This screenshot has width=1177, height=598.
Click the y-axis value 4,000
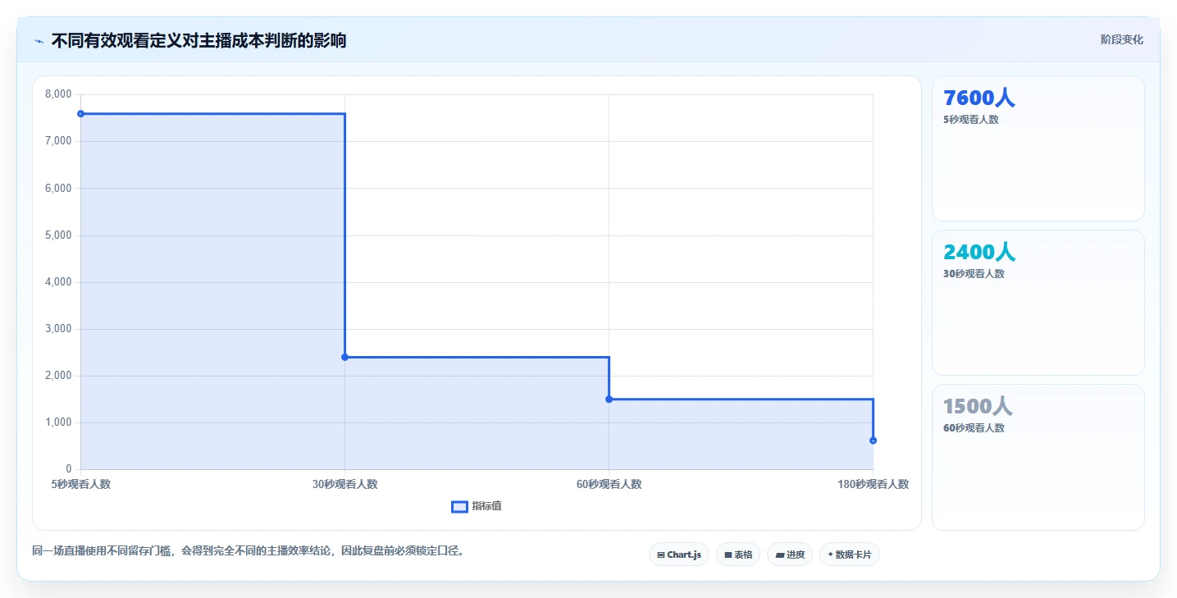[59, 281]
